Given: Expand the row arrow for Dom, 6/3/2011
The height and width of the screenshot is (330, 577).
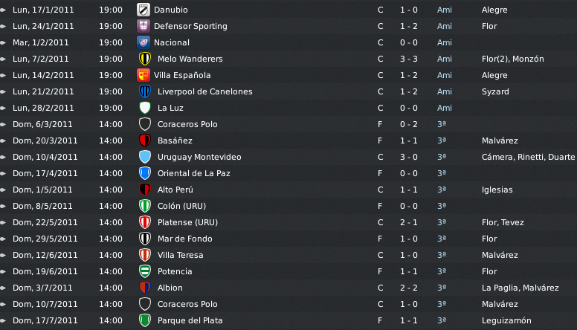Looking at the screenshot, I should coord(3,124).
